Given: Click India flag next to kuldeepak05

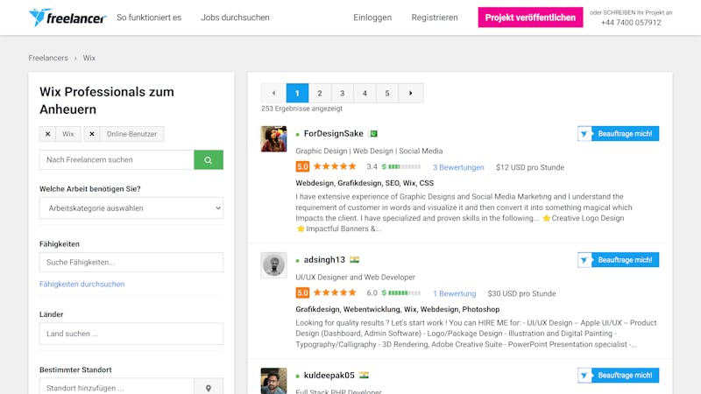Looking at the screenshot, I should pyautogui.click(x=364, y=376).
